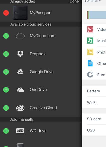Viewport: 106px width, 147px height.
Task: Select the Dropbox service name
Action: (x=38, y=54)
